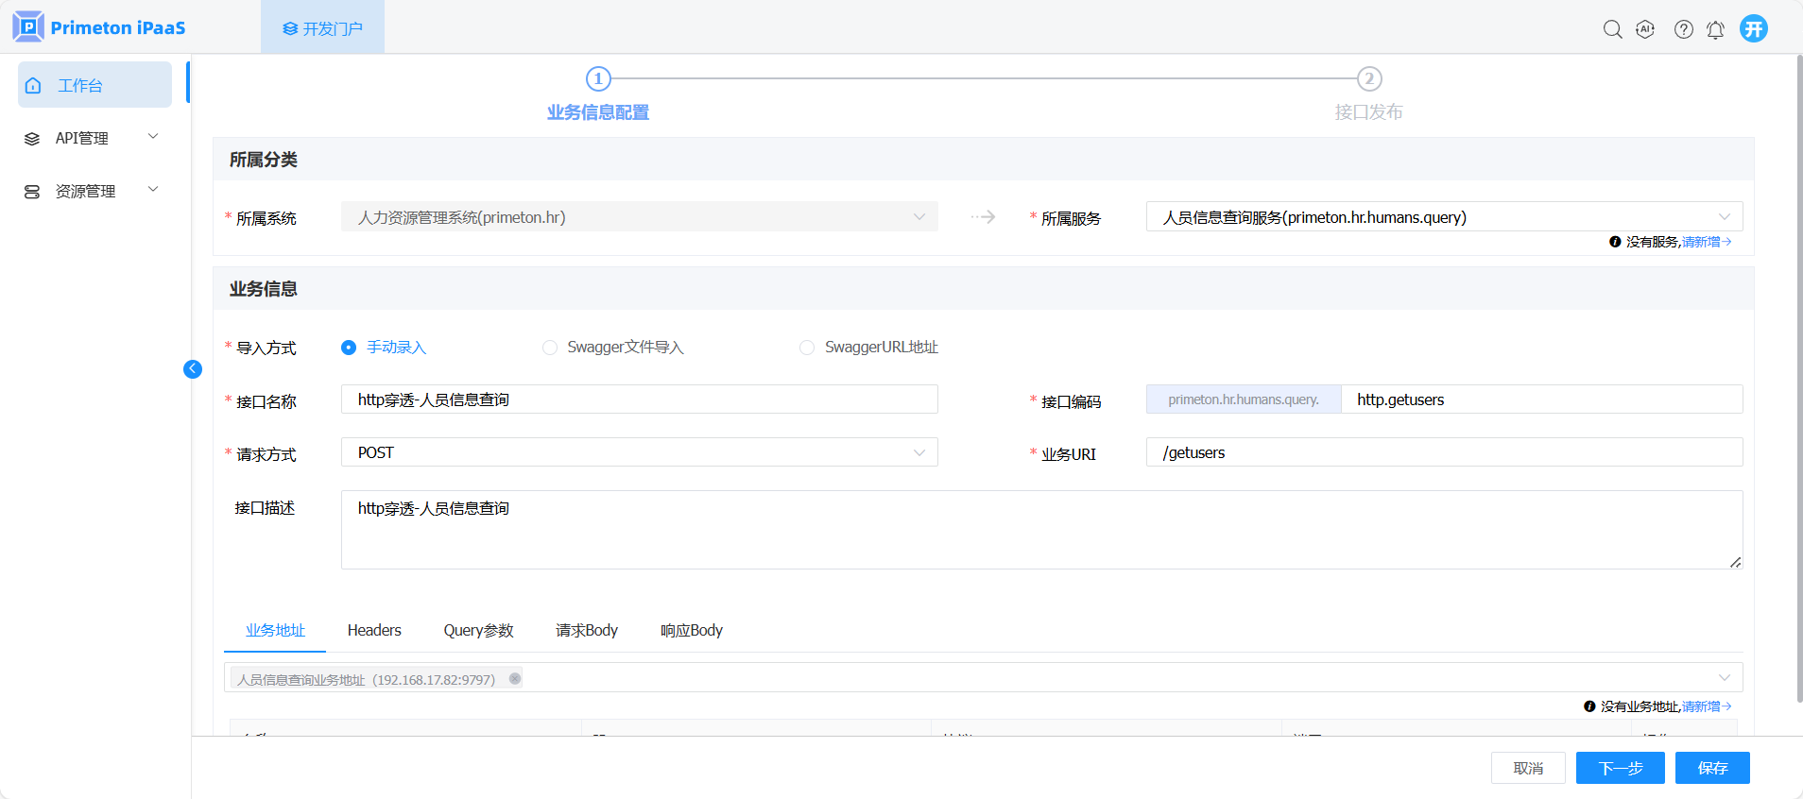1803x799 pixels.
Task: Switch to the Headers tab
Action: tap(374, 630)
